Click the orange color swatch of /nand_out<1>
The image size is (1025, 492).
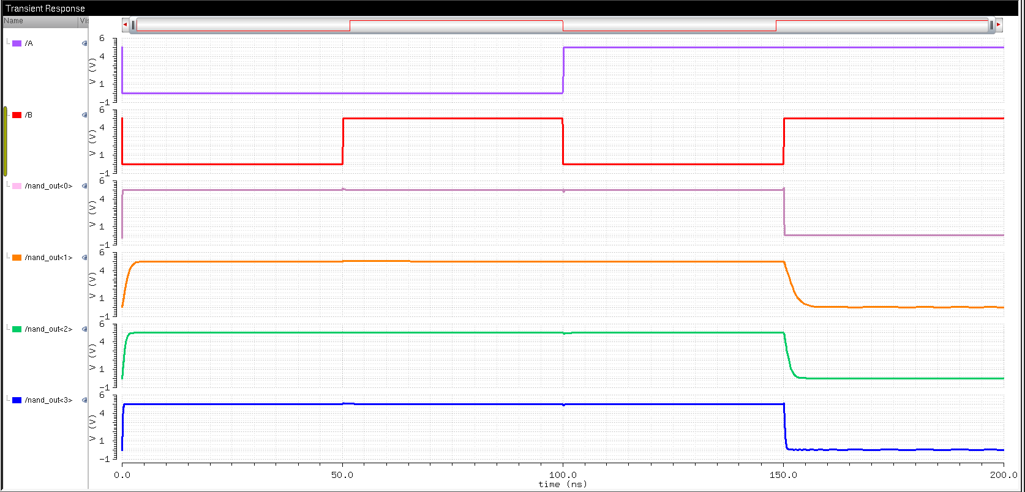17,258
